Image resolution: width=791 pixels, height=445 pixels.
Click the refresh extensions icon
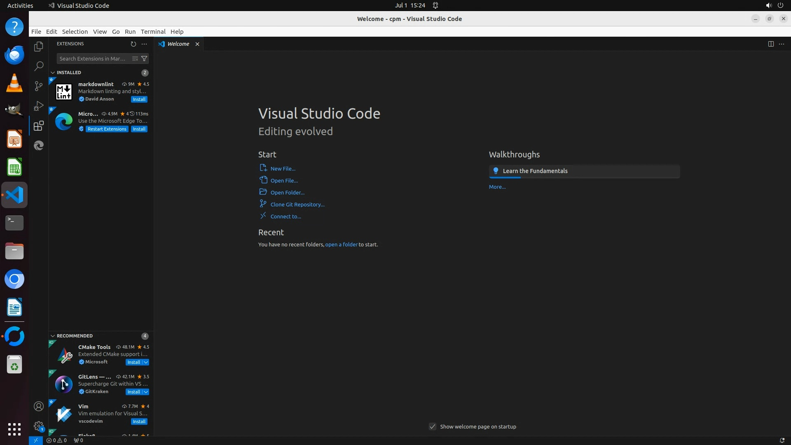pyautogui.click(x=133, y=44)
